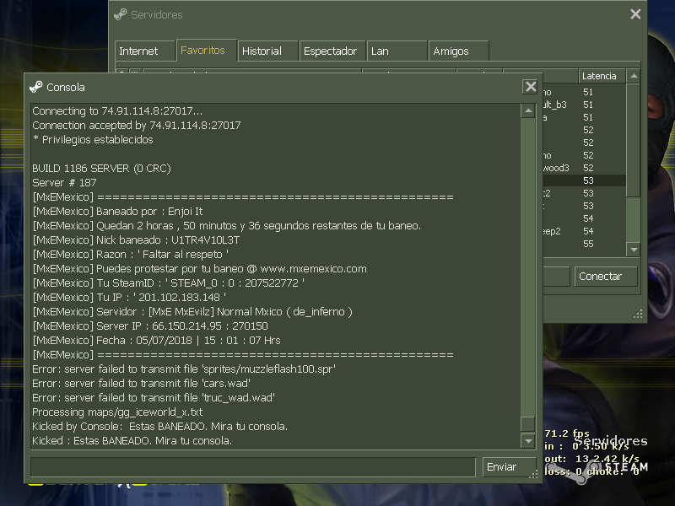Select the server row ending in 'ult_b3'
Viewport: 675px width, 506px height.
[584, 105]
